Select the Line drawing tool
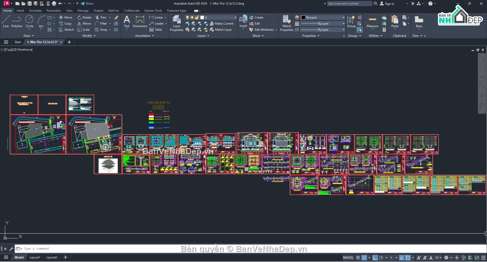 pyautogui.click(x=6, y=21)
